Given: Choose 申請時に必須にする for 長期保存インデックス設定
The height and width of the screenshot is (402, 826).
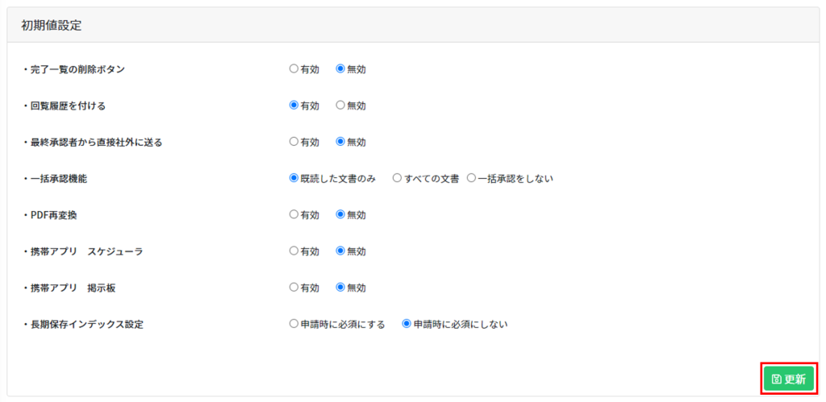Looking at the screenshot, I should pyautogui.click(x=294, y=324).
